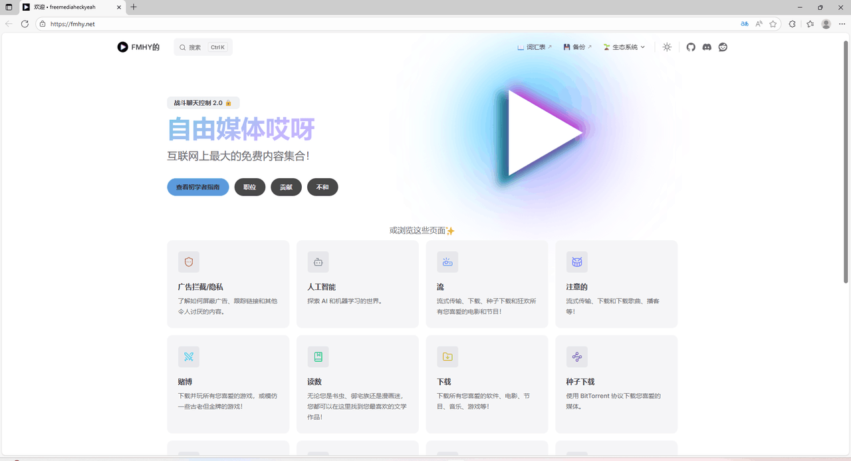The width and height of the screenshot is (851, 461).
Task: Toggle favorite star in address bar
Action: (773, 24)
